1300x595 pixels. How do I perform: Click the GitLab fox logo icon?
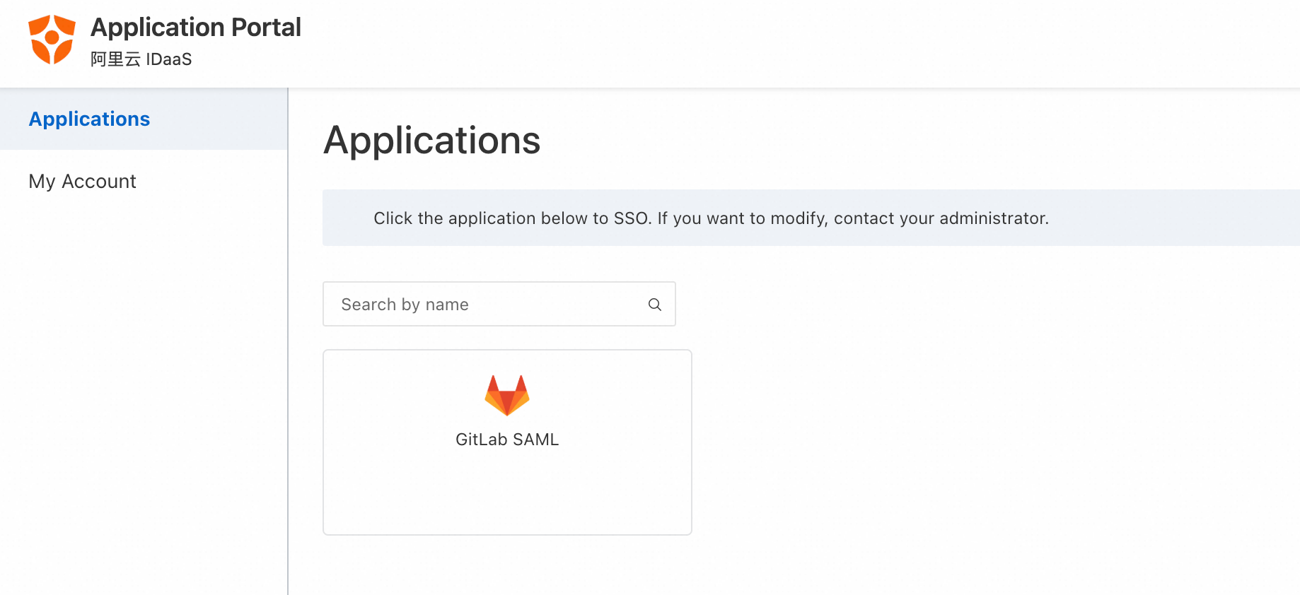[x=507, y=395]
